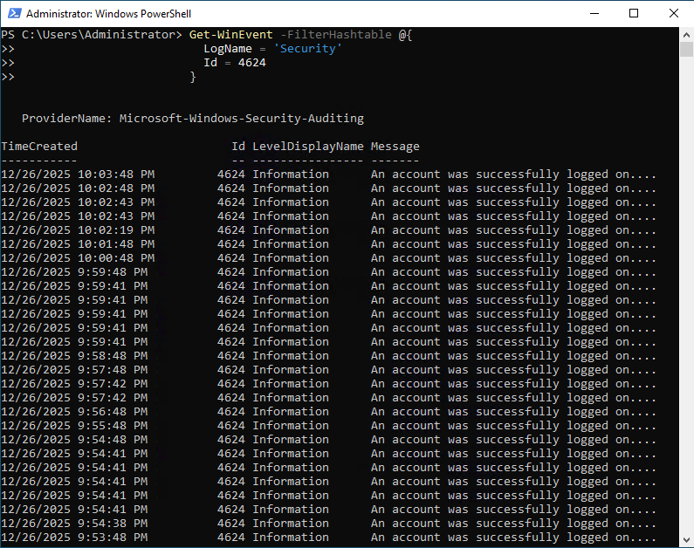Click the Message column header
This screenshot has width=694, height=548.
click(395, 147)
